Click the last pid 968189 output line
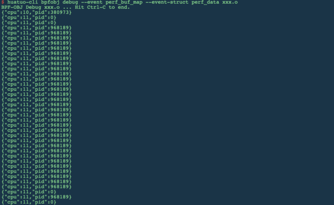This screenshot has height=205, width=334. 36,197
